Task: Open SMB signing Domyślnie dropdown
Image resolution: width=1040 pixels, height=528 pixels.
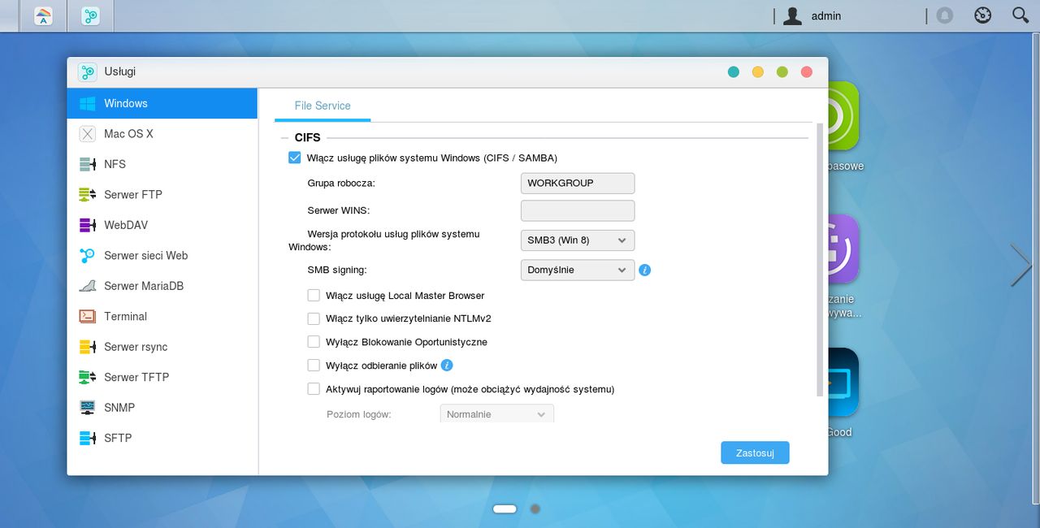Action: click(x=578, y=270)
